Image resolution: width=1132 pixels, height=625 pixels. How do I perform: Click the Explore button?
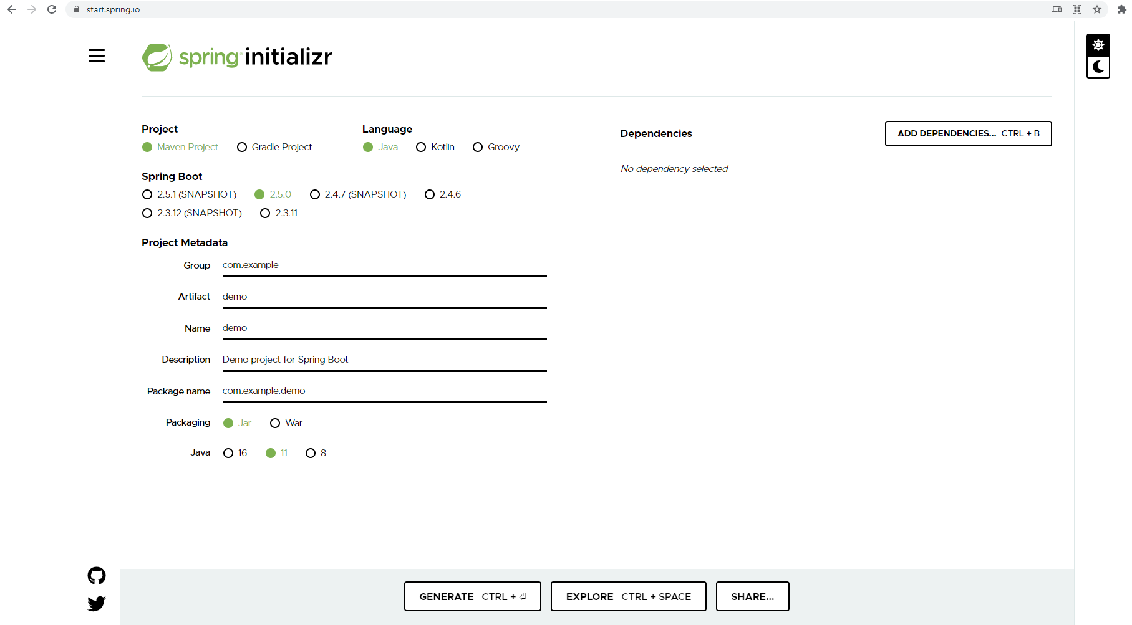coord(628,596)
